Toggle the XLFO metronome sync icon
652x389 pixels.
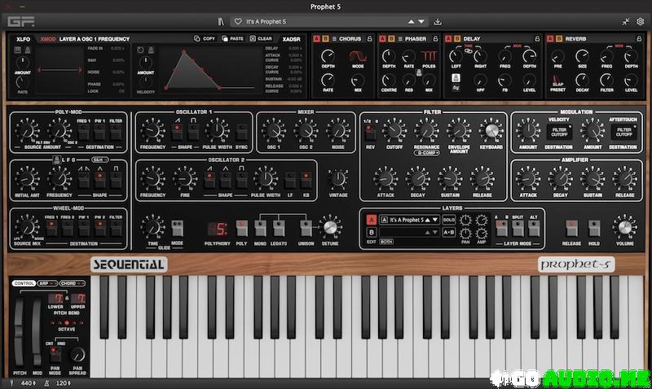coord(28,50)
